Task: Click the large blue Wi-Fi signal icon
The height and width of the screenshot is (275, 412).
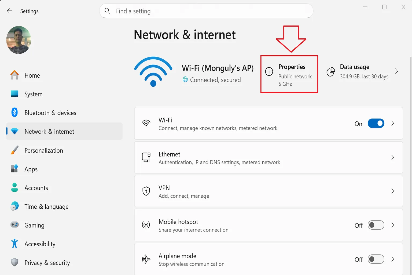Action: point(153,72)
